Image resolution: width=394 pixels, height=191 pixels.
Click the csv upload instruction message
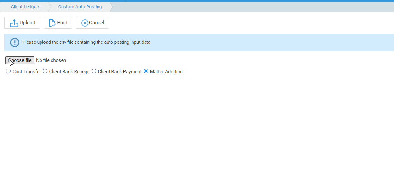coord(87,42)
